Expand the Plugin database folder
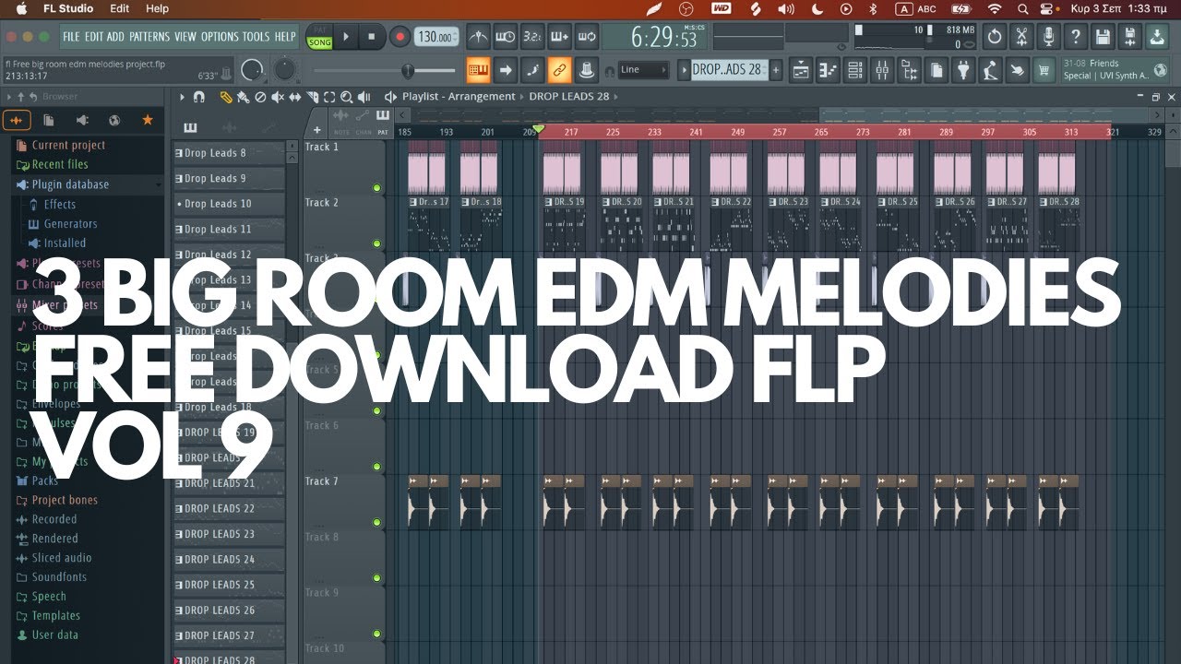The height and width of the screenshot is (664, 1181). (x=70, y=184)
